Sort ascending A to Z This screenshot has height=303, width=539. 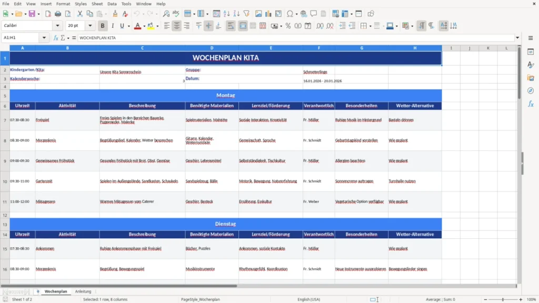(x=226, y=14)
